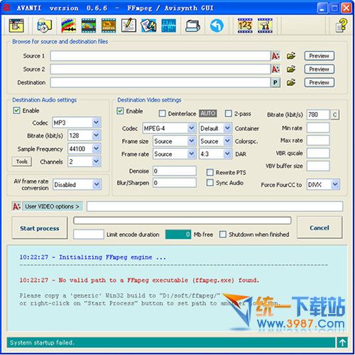Click the printer toolbar icon
This screenshot has height=355, width=355.
coord(192,26)
